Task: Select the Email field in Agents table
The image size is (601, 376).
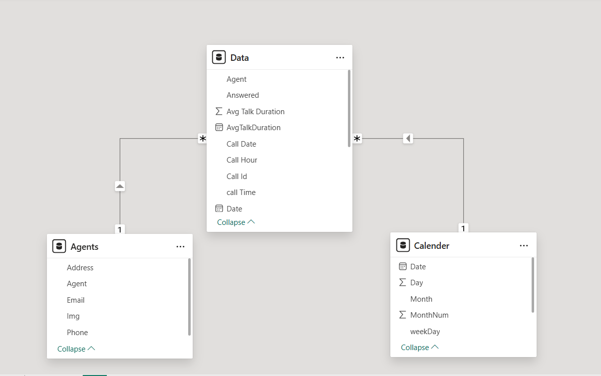Action: (75, 300)
